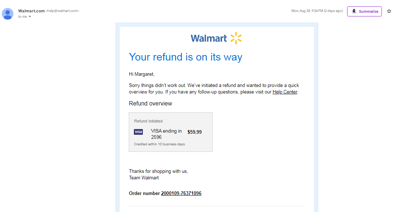Click the Walmart.com sender name

31,11
